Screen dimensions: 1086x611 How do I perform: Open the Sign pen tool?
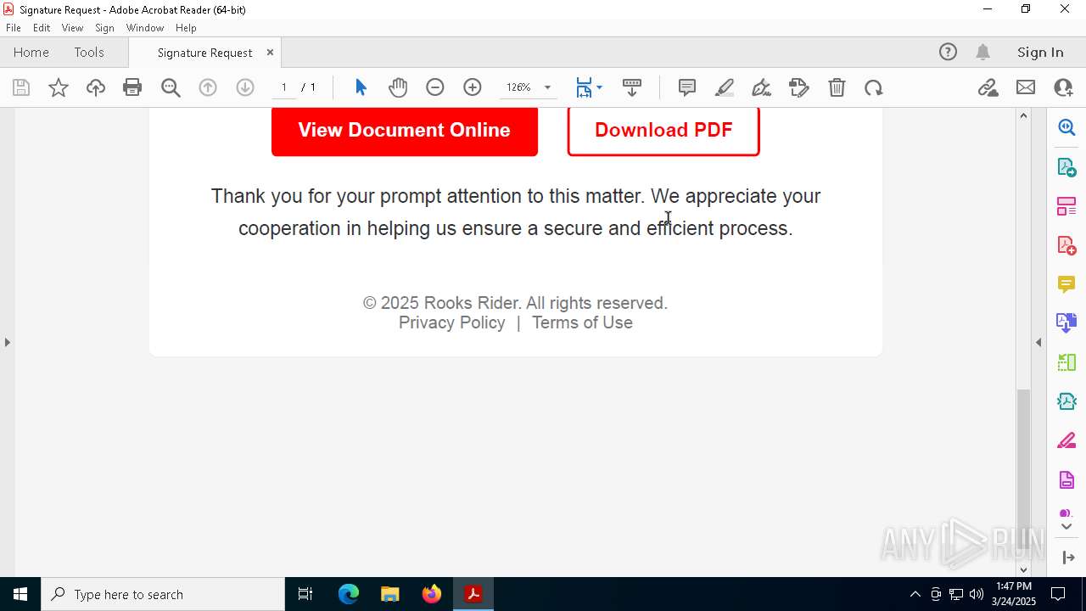pos(762,87)
